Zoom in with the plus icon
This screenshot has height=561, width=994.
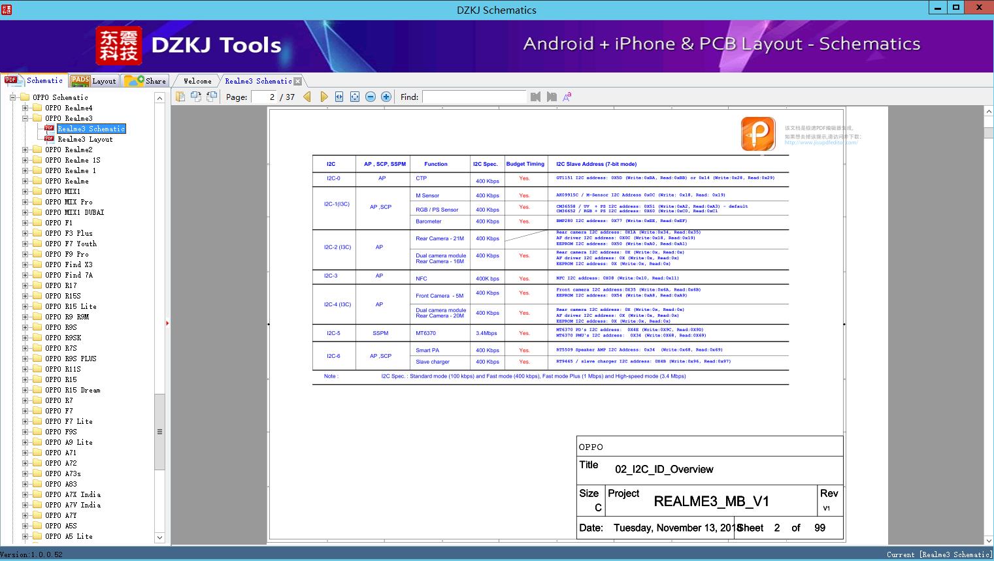pyautogui.click(x=386, y=97)
